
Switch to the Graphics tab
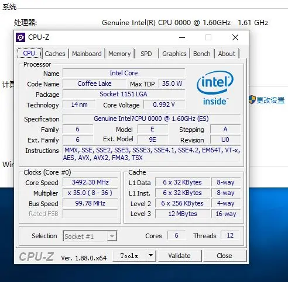tap(174, 54)
